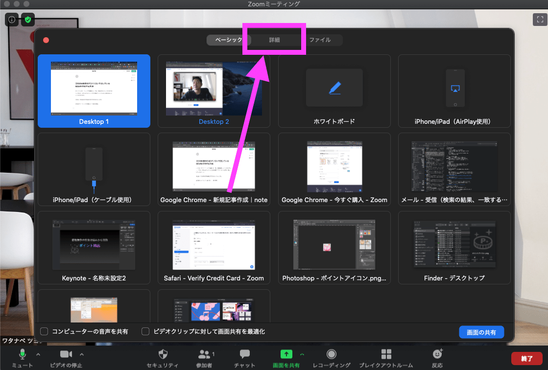This screenshot has width=548, height=370.
Task: Open the Breakout Rooms grid icon
Action: [386, 354]
